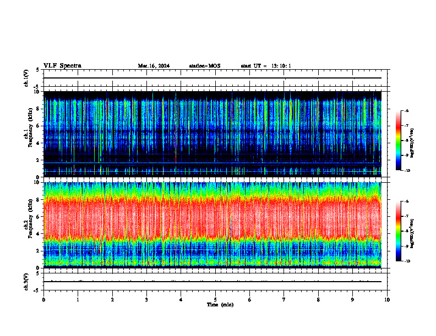
Task: Click the '4' tick on the time axis
Action: pyautogui.click(x=181, y=300)
